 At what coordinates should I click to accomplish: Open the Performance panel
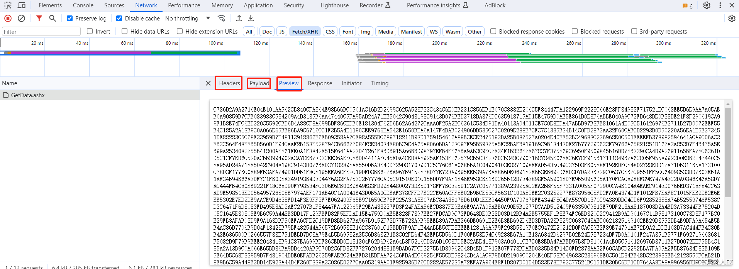(184, 5)
